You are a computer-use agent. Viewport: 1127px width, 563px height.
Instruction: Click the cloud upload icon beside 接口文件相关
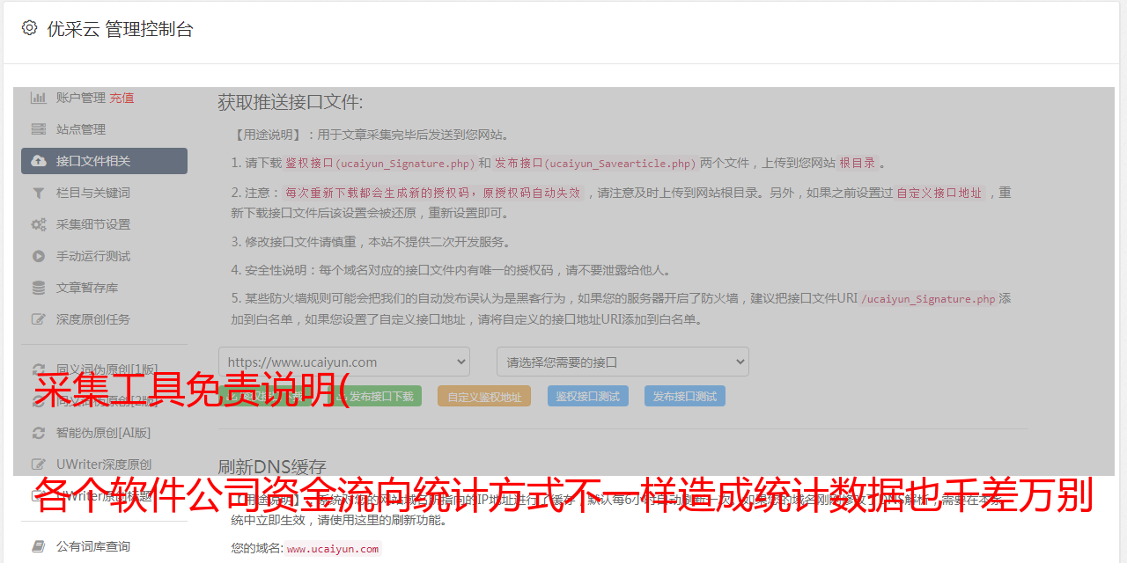pyautogui.click(x=39, y=161)
